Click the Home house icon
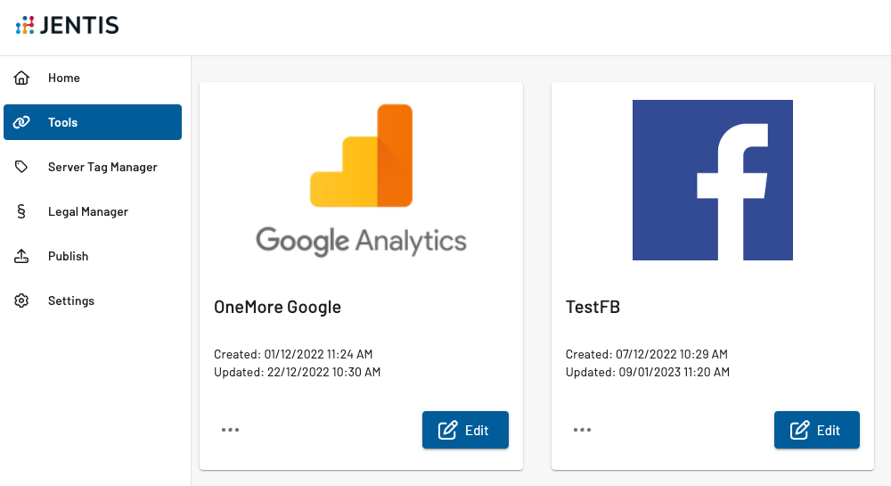This screenshot has height=486, width=891. (x=21, y=78)
